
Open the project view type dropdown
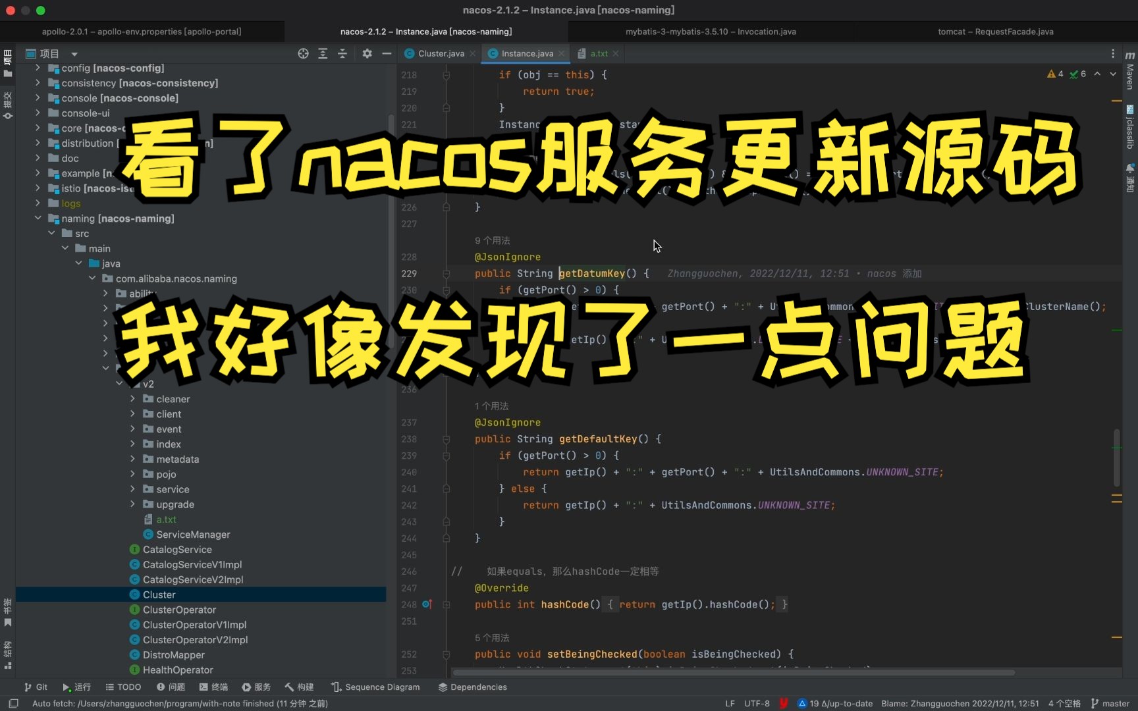point(74,54)
